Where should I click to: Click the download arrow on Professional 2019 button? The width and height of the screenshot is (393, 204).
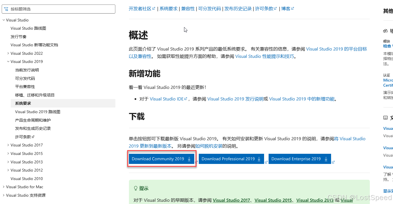(259, 159)
